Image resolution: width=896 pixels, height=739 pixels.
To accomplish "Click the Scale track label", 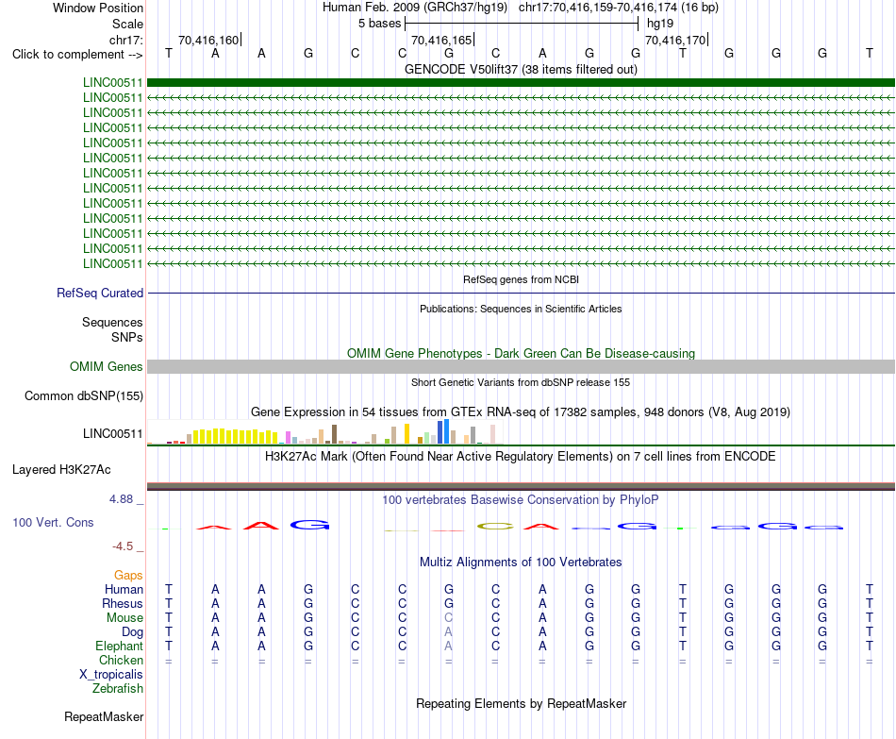I will pos(127,24).
